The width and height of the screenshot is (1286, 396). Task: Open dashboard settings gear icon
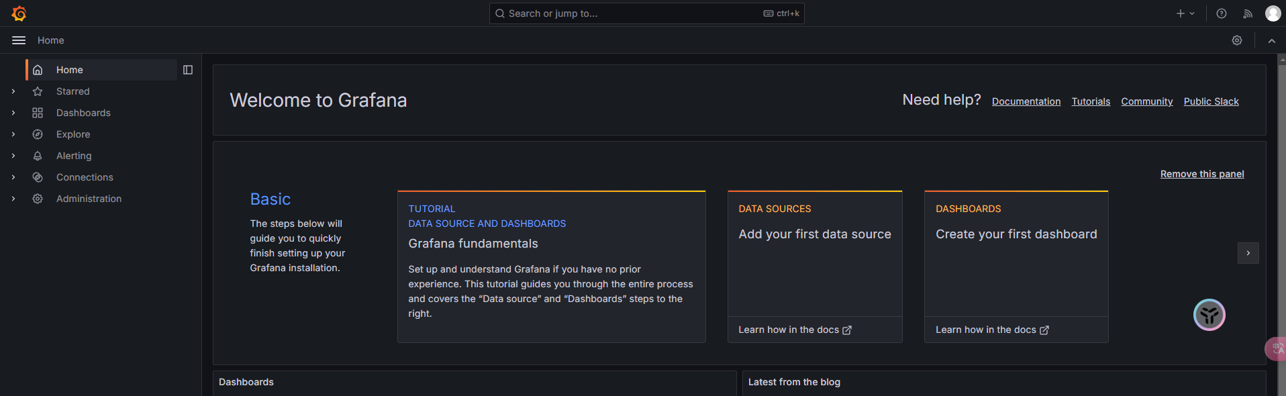1237,40
